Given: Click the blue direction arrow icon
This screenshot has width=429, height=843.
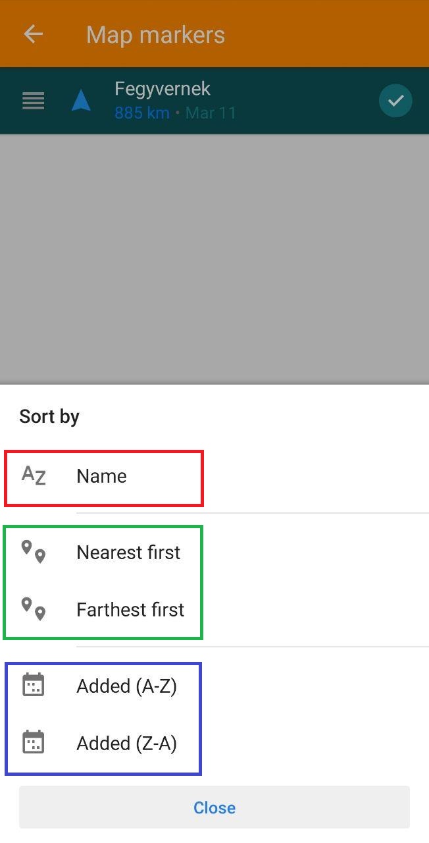Looking at the screenshot, I should (x=80, y=101).
